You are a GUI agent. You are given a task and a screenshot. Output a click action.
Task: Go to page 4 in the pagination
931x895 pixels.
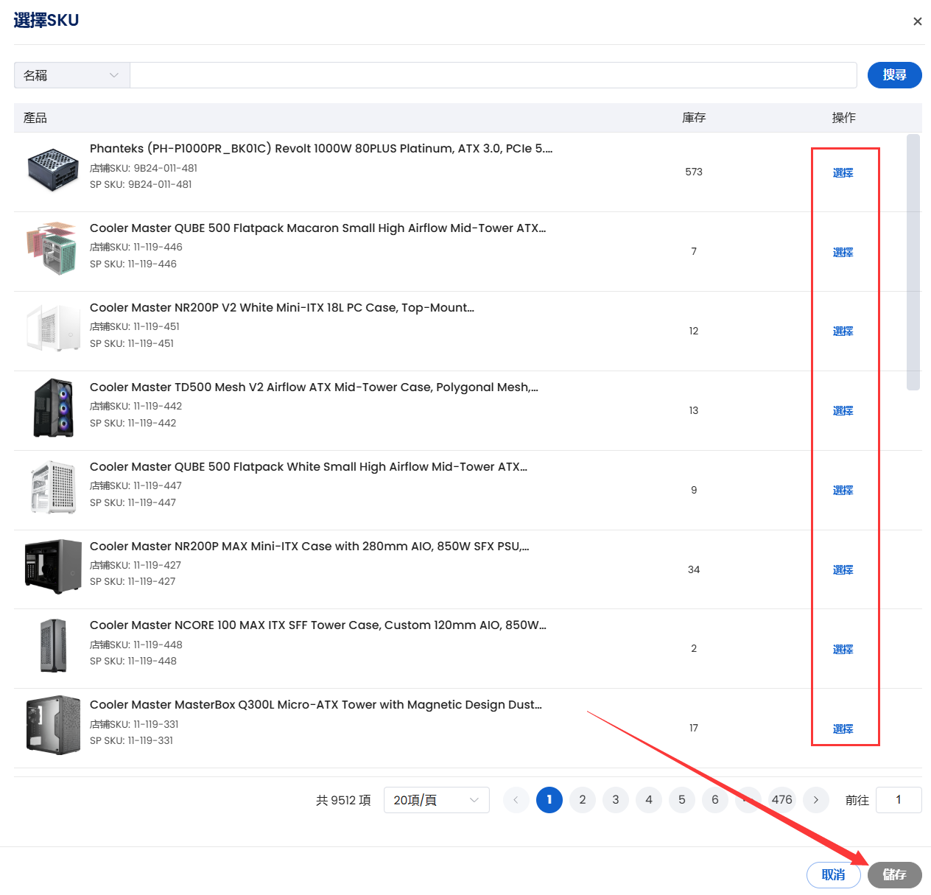(649, 800)
